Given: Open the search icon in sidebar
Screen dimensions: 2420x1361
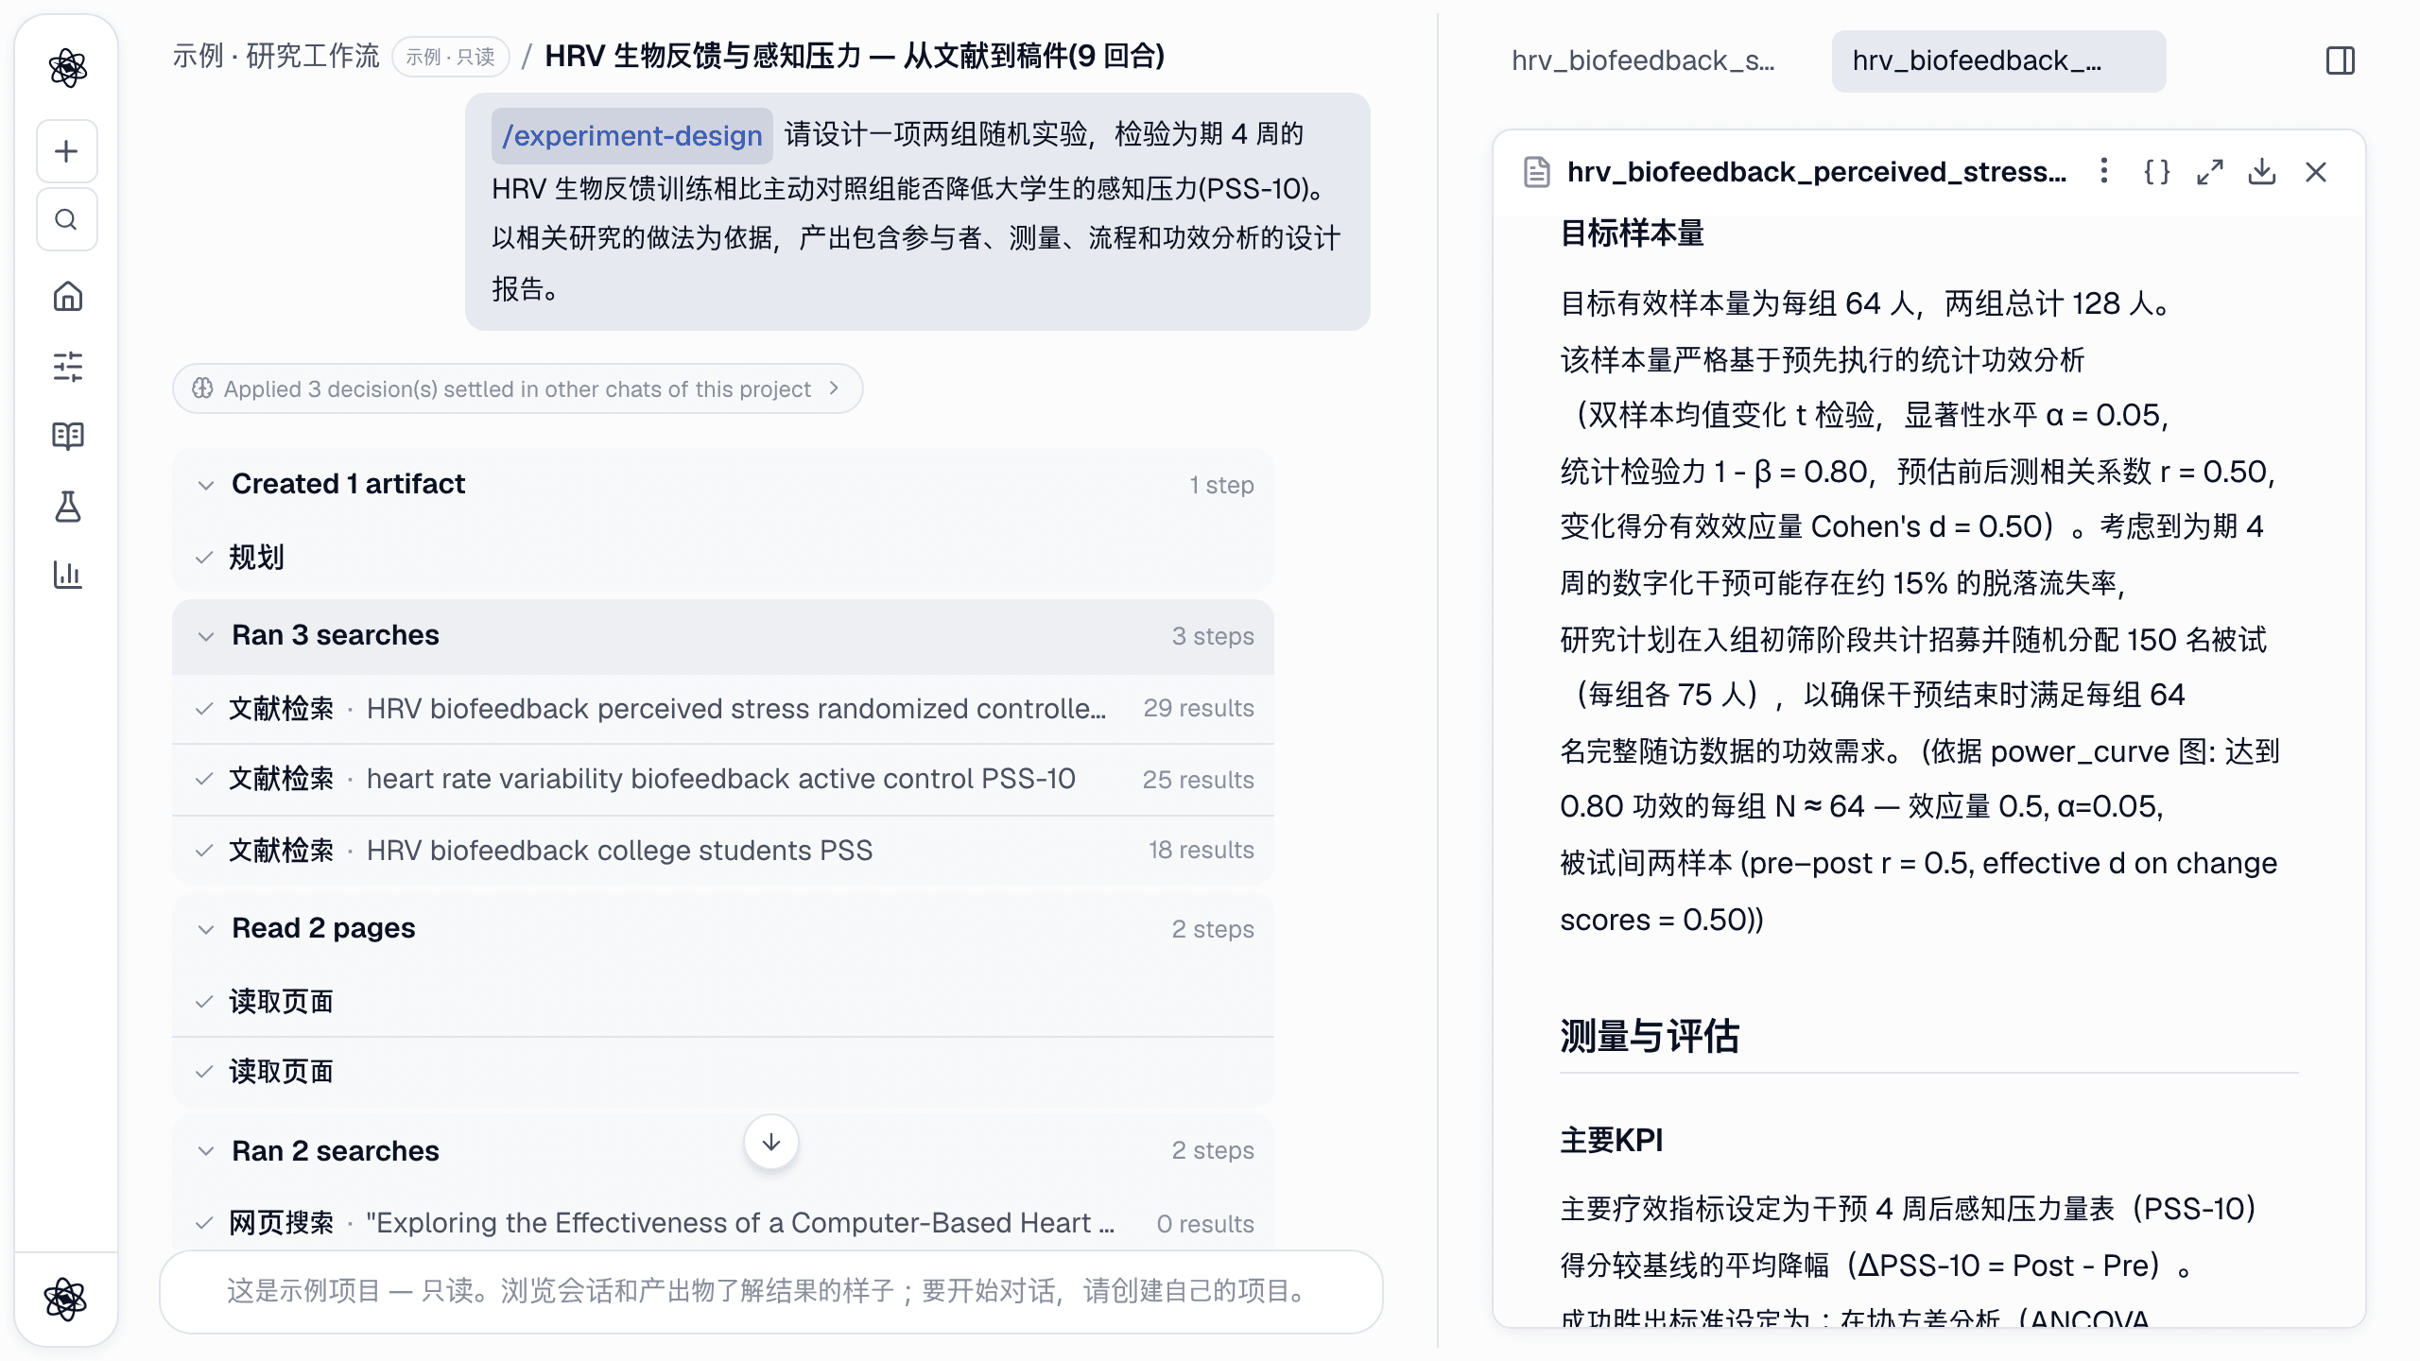Looking at the screenshot, I should pos(66,219).
